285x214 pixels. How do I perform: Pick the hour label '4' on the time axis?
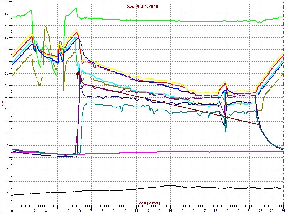click(x=57, y=210)
